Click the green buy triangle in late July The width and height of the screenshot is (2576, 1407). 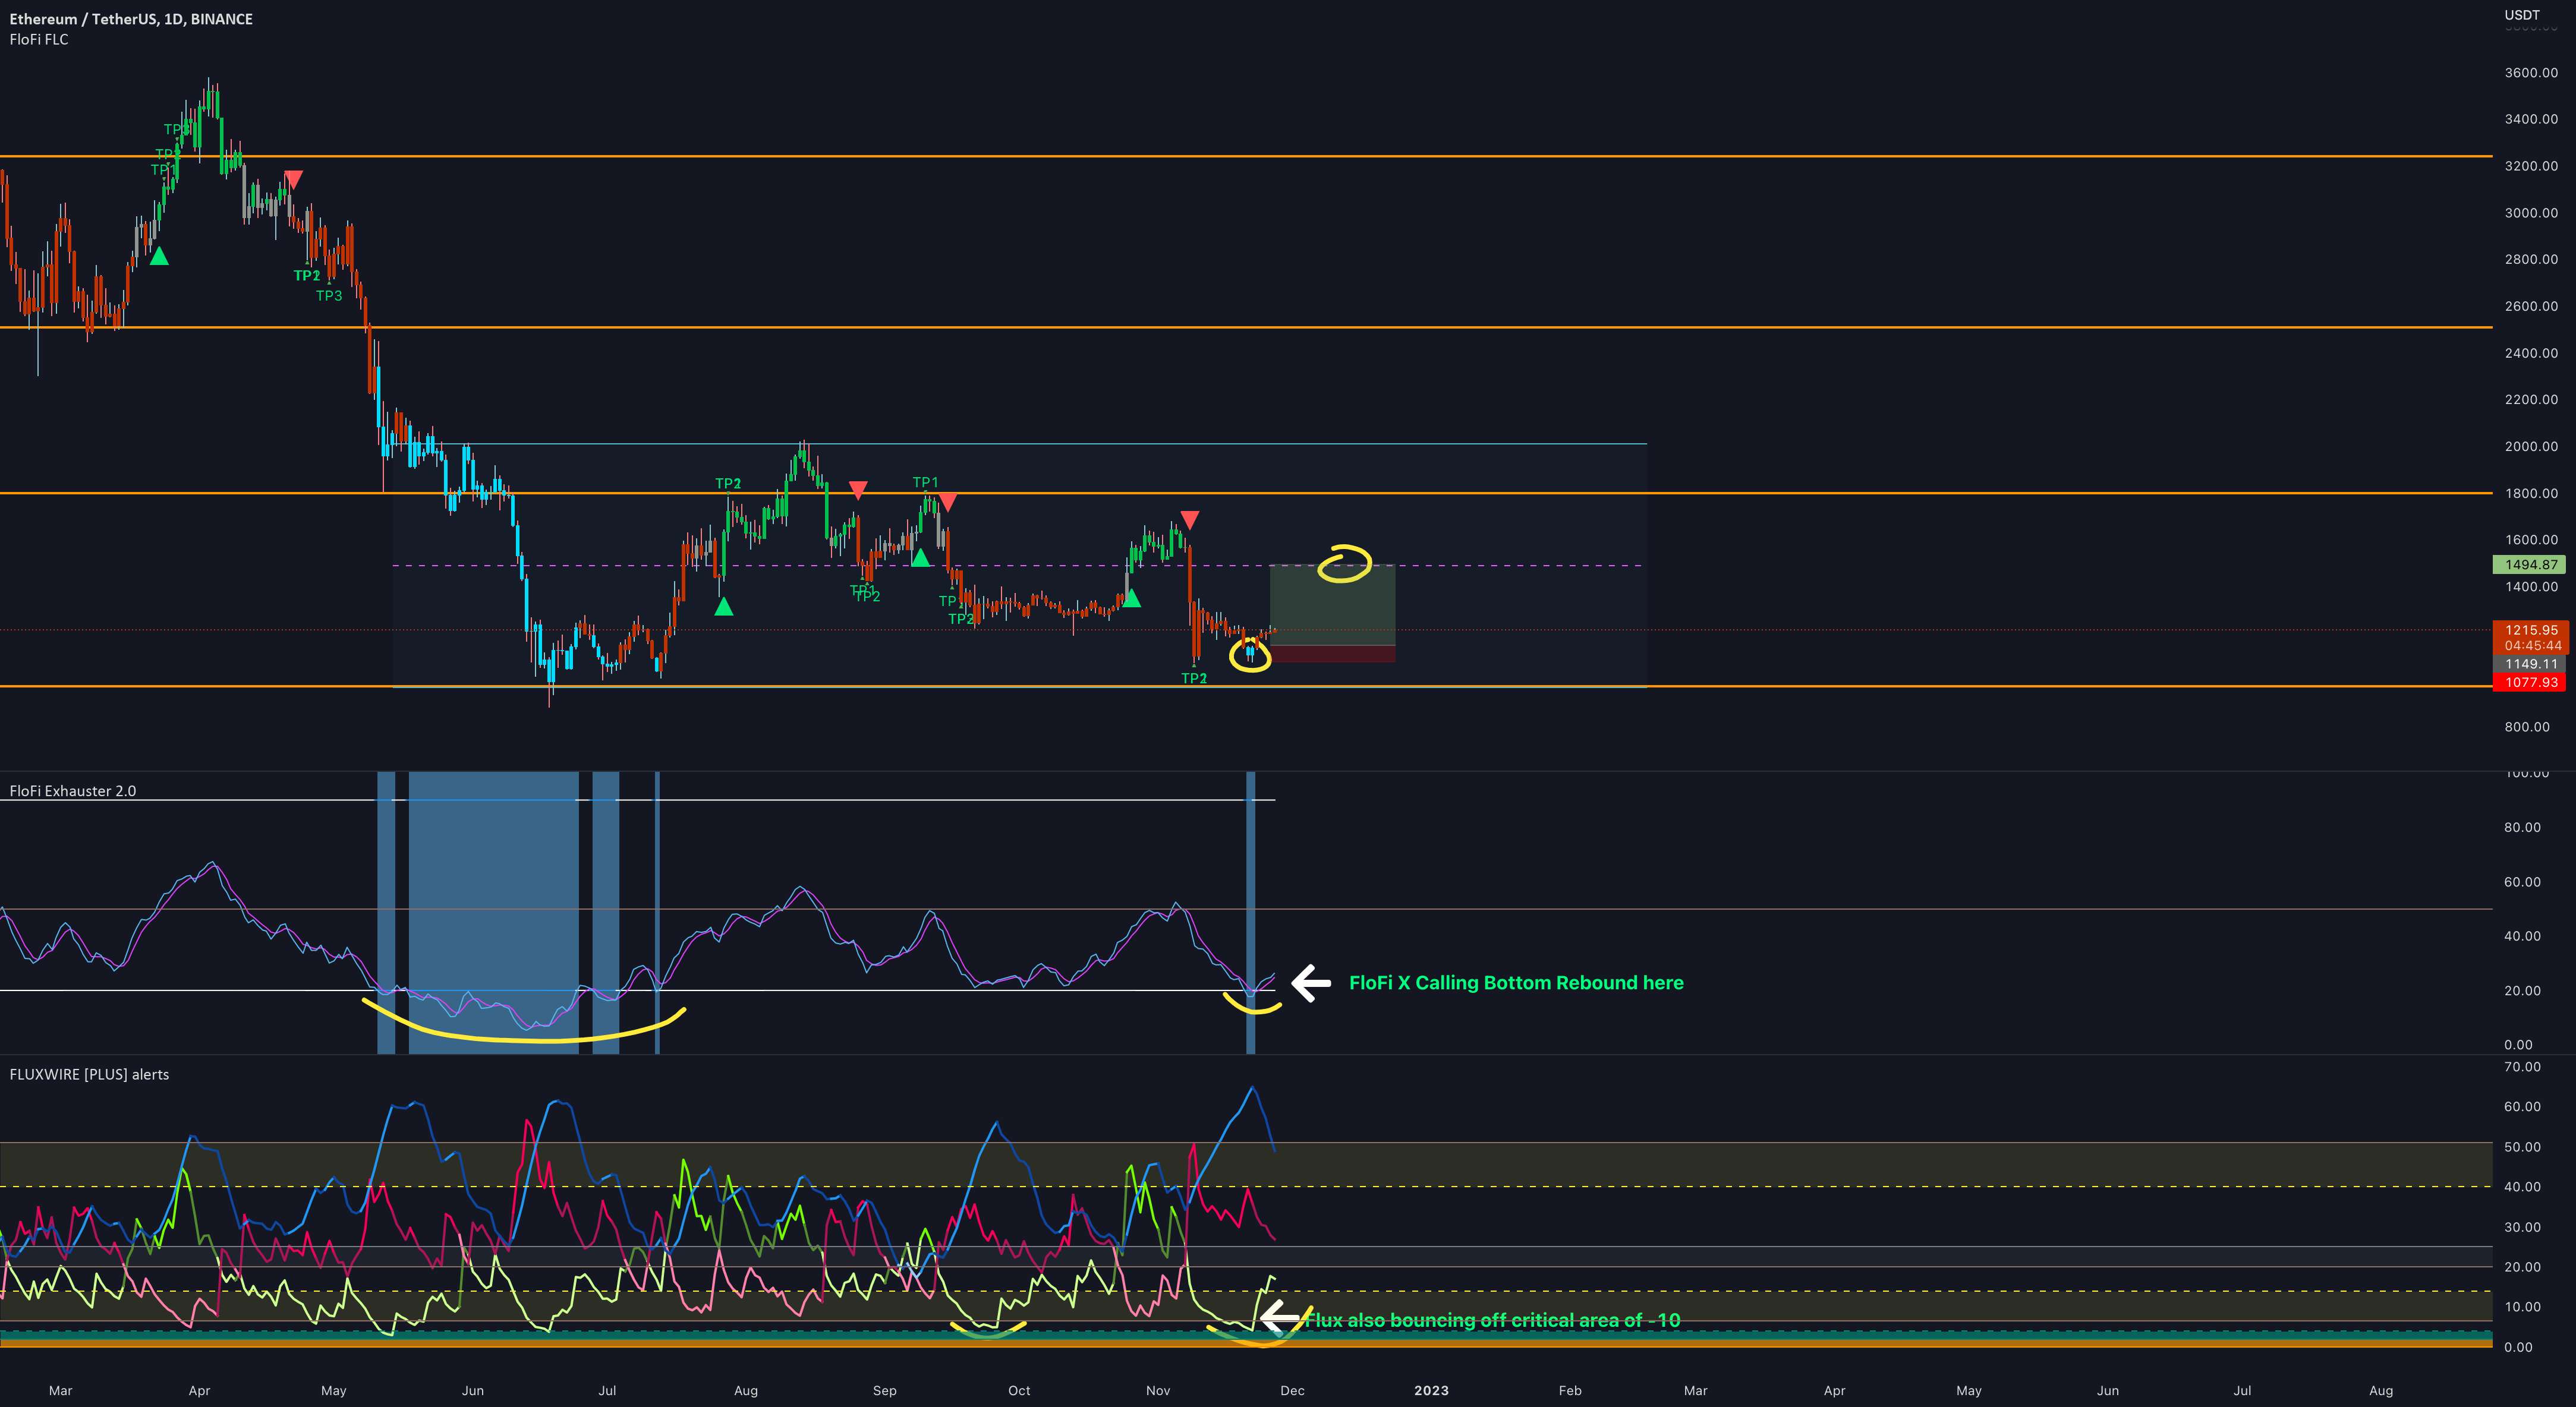coord(724,605)
